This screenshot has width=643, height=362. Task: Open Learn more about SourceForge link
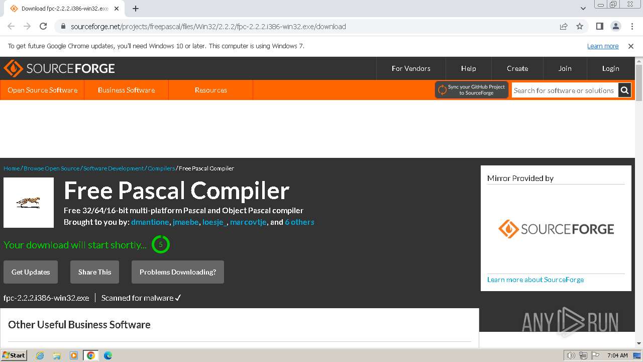535,280
